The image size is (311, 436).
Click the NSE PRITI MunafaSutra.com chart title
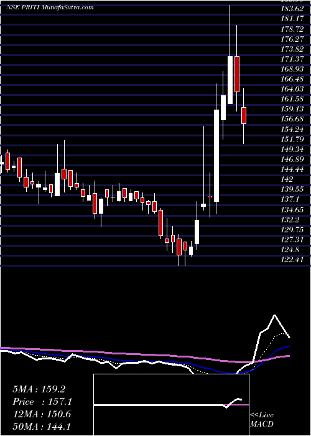tap(50, 7)
